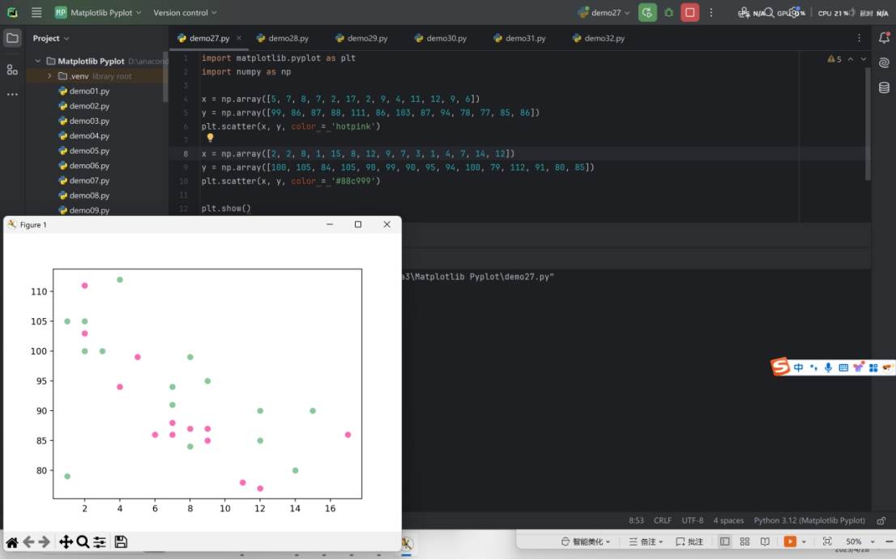Click the green Rerun demo27 button
The width and height of the screenshot is (896, 560).
point(647,13)
